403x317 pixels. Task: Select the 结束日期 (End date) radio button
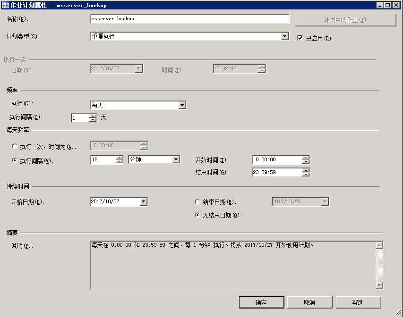197,201
